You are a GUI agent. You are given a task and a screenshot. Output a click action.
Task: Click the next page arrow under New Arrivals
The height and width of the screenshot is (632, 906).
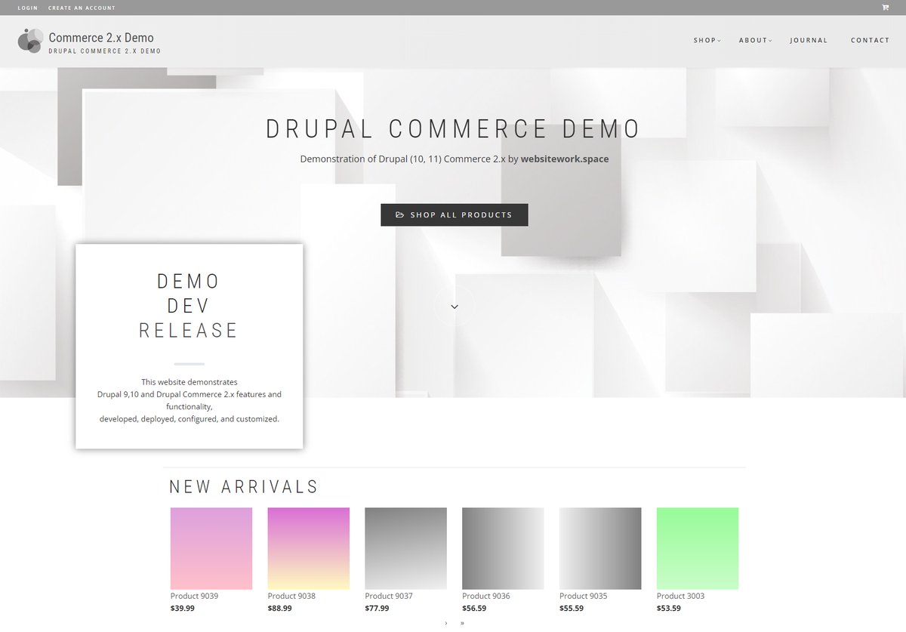pyautogui.click(x=445, y=624)
